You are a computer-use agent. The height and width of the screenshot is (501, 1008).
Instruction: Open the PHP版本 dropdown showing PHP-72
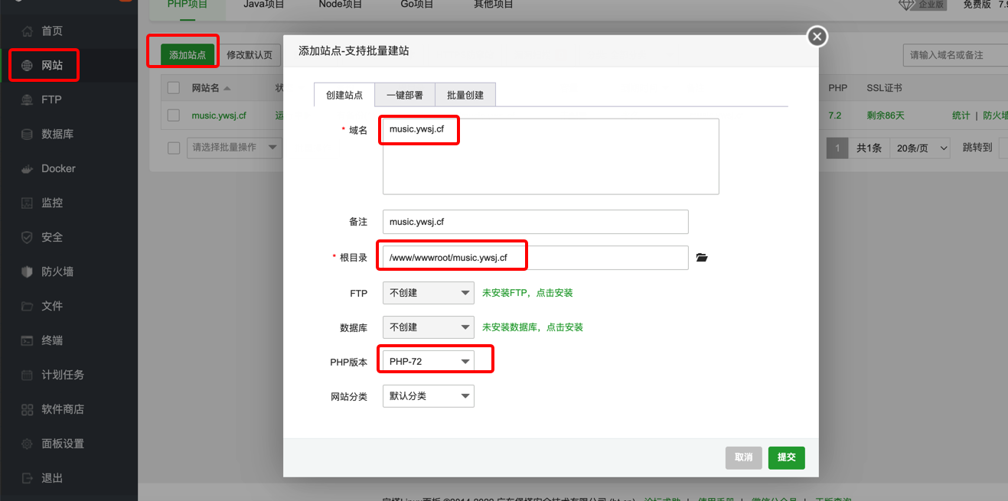428,361
